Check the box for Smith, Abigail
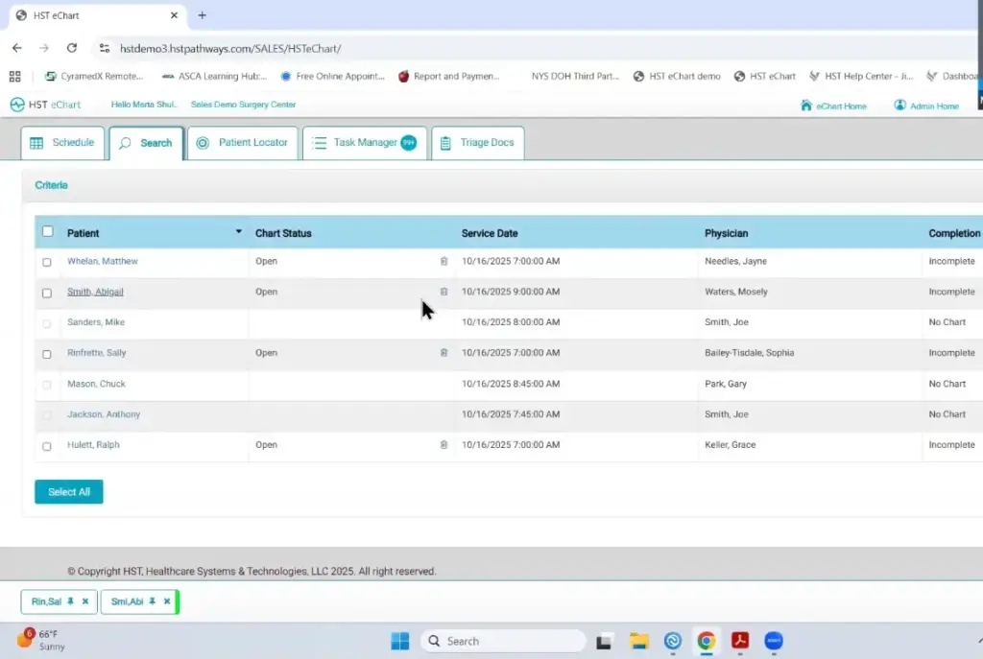The height and width of the screenshot is (659, 983). [47, 293]
